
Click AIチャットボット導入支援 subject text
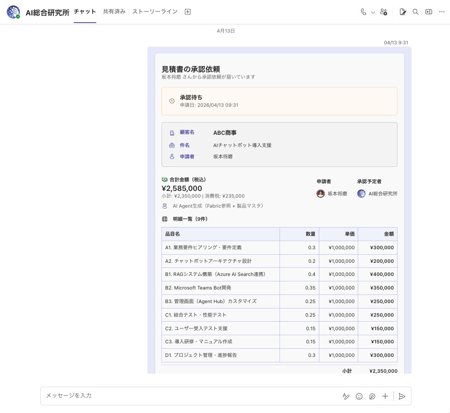pyautogui.click(x=242, y=145)
